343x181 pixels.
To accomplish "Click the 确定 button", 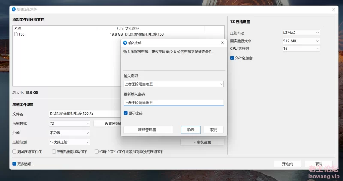I will [191, 130].
